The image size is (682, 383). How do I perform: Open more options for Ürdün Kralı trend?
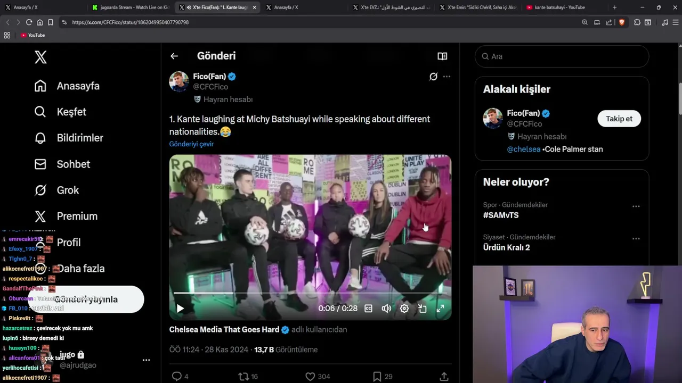coord(636,239)
